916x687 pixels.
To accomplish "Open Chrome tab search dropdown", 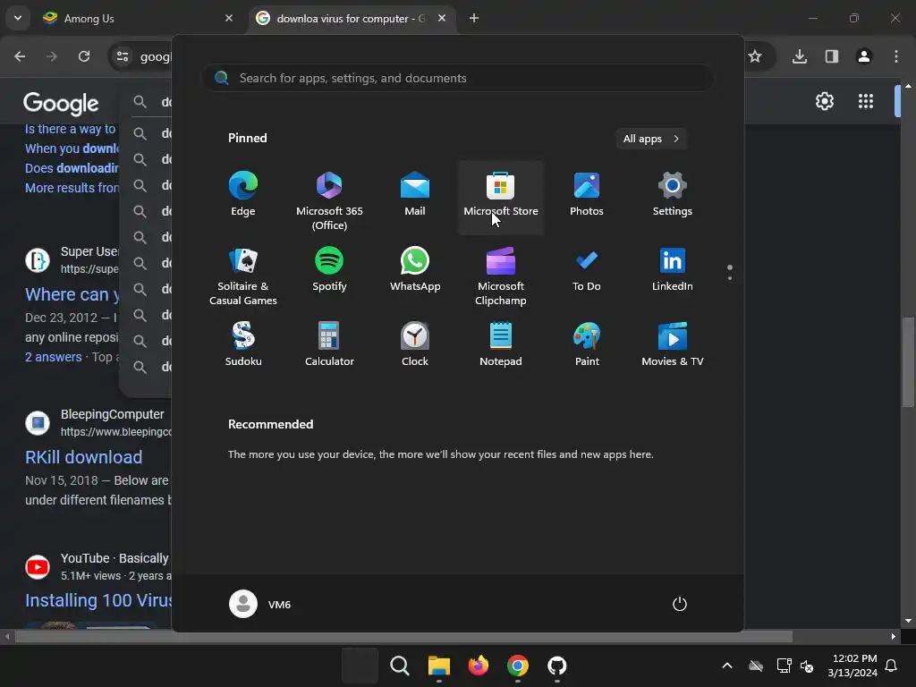I will (x=18, y=18).
